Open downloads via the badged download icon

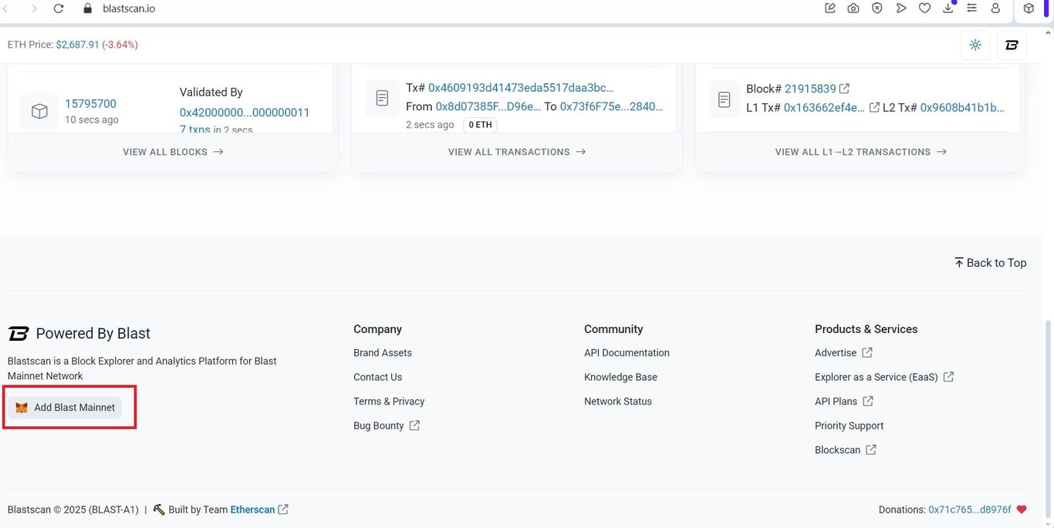pyautogui.click(x=948, y=8)
